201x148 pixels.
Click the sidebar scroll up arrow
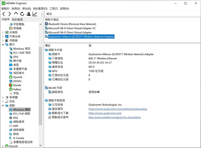click(x=40, y=24)
